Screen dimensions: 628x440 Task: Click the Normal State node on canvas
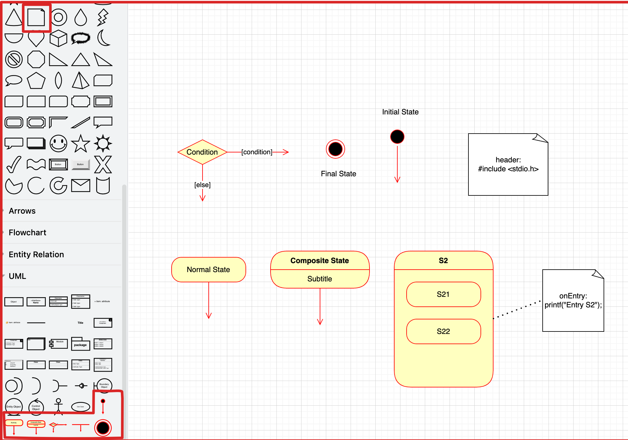pos(208,270)
